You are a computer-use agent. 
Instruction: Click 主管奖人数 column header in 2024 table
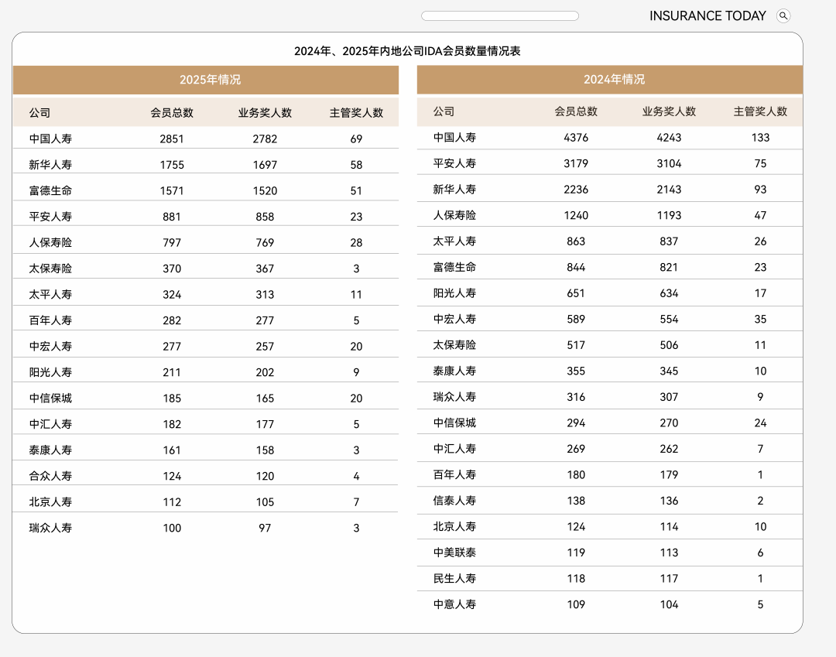click(760, 111)
